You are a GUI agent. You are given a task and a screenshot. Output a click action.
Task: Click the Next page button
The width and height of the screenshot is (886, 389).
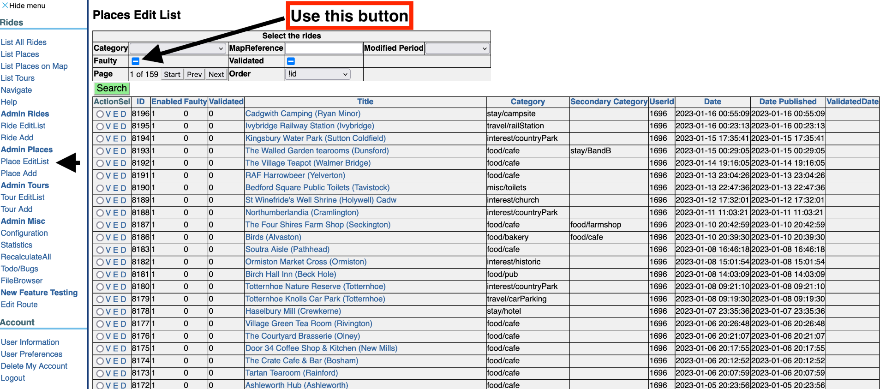[x=216, y=74]
